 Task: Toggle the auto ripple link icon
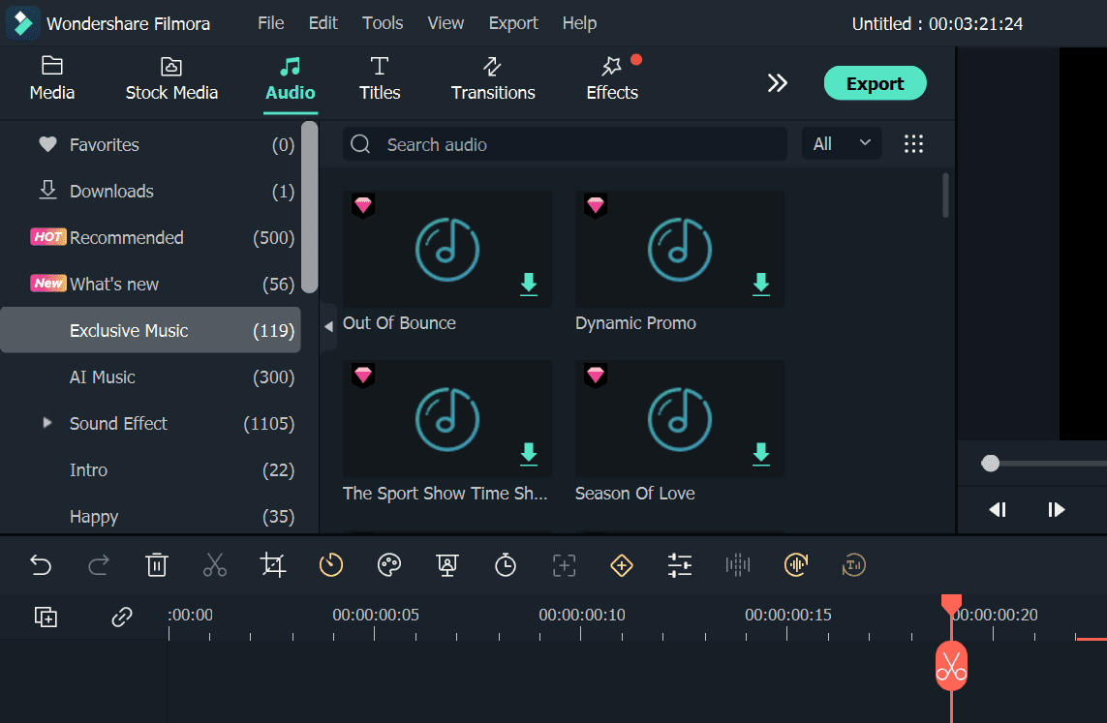coord(121,618)
